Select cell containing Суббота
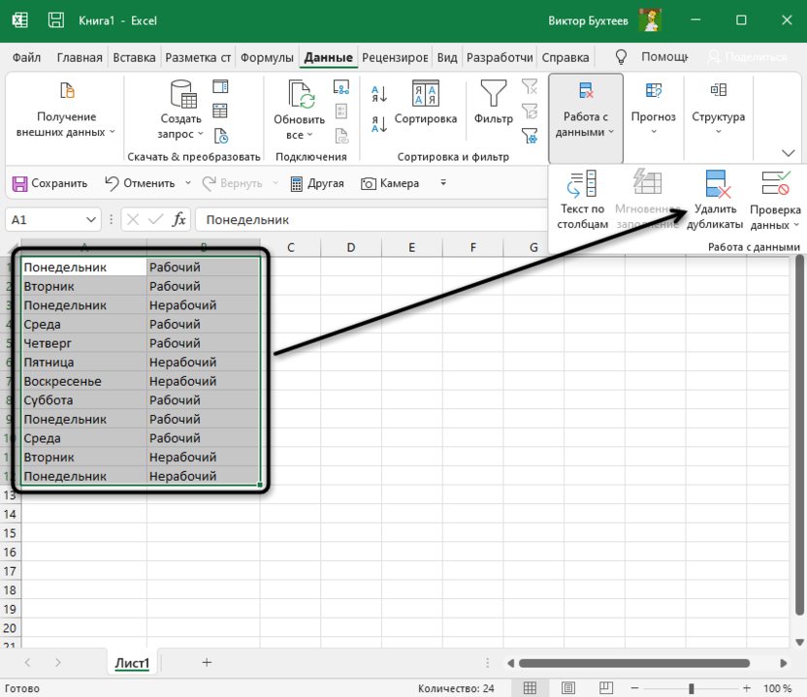The width and height of the screenshot is (807, 697). (83, 400)
